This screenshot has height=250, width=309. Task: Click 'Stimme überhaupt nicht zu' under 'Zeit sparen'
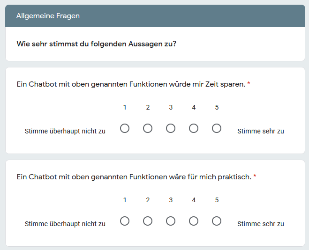65,131
